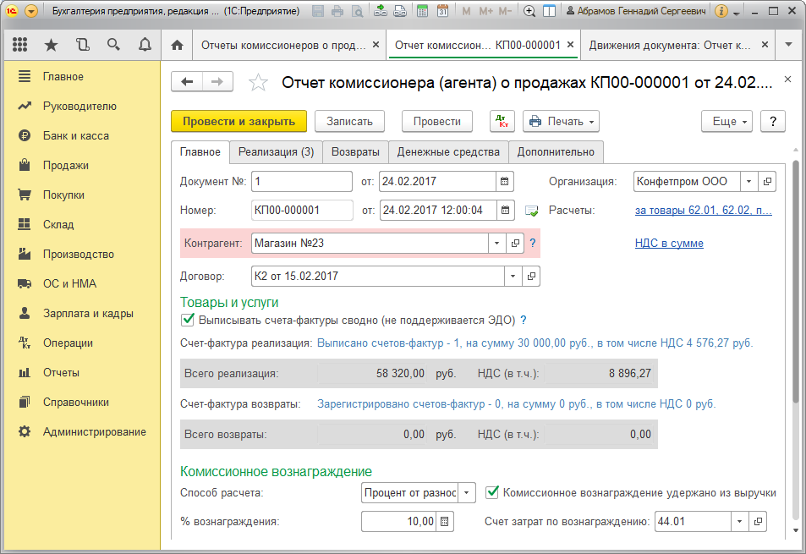The width and height of the screenshot is (806, 554).
Task: Open the sections grid menu icon
Action: pos(19,45)
